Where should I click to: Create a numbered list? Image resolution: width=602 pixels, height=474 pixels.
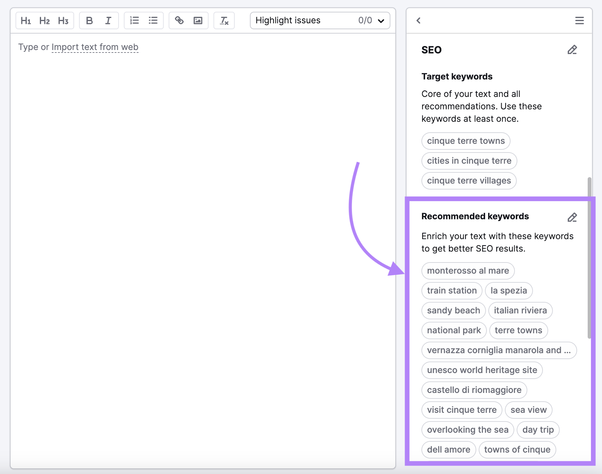(134, 21)
